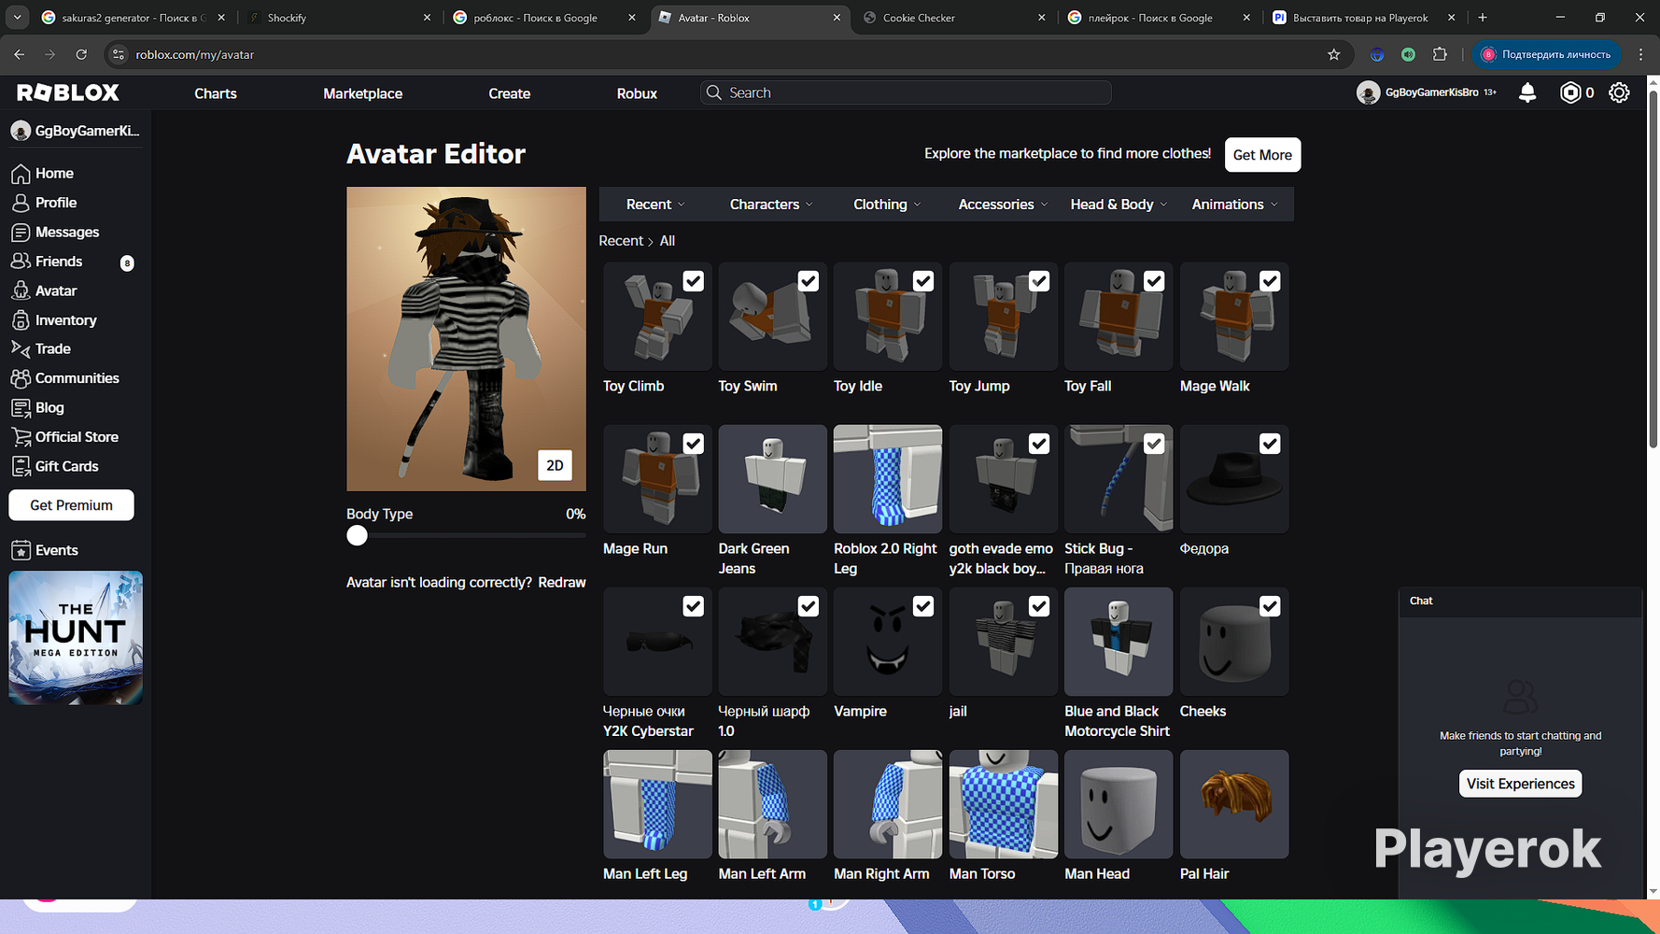Uncheck the Toy Climb animation

(x=693, y=281)
